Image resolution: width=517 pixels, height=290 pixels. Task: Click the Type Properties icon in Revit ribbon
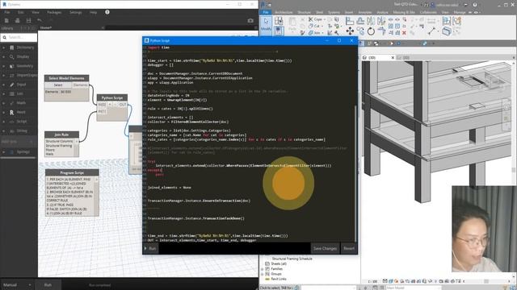tap(279, 21)
